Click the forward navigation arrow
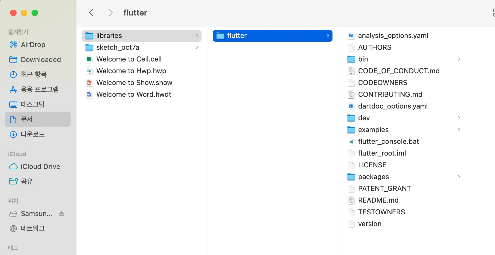Viewport: 495px width, 255px height. coord(110,13)
